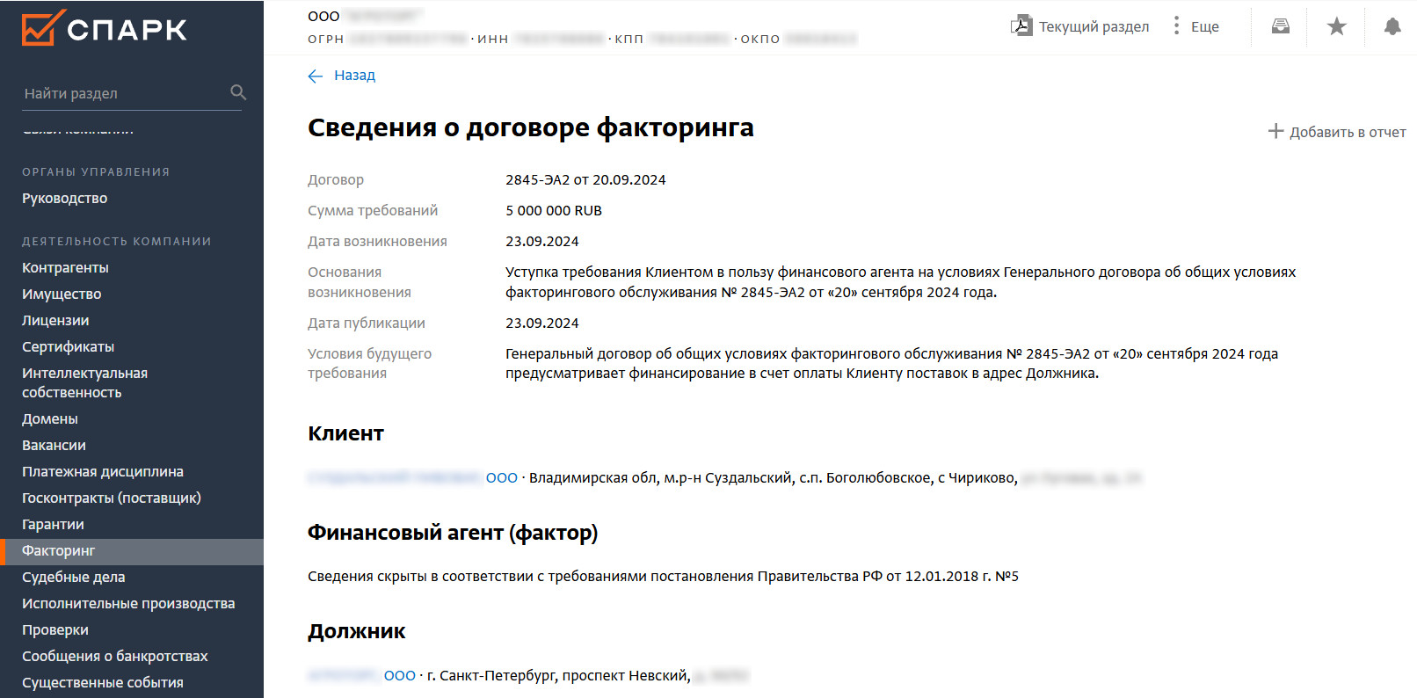Open the Клиент company ООО link
The image size is (1417, 698).
click(x=501, y=478)
